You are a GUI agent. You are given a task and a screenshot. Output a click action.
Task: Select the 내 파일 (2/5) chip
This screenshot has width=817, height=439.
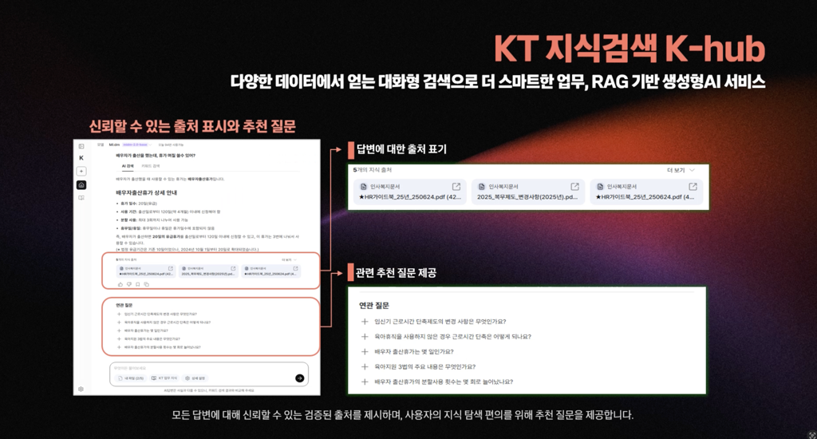pos(130,378)
